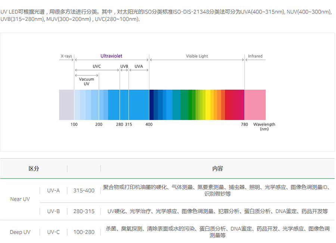Click the purple "Ultraviolet" heading in the diagram
The height and width of the screenshot is (243, 336).
(111, 56)
